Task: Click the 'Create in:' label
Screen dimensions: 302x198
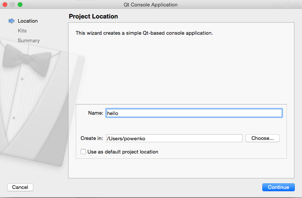Action: (x=92, y=138)
